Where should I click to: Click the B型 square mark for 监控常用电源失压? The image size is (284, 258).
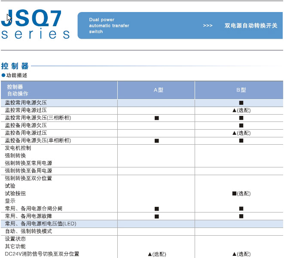click(x=241, y=118)
